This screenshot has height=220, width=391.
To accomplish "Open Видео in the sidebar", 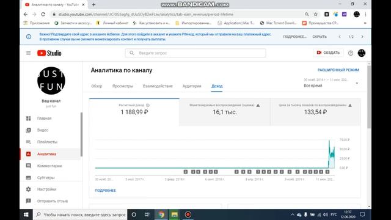I will [43, 130].
